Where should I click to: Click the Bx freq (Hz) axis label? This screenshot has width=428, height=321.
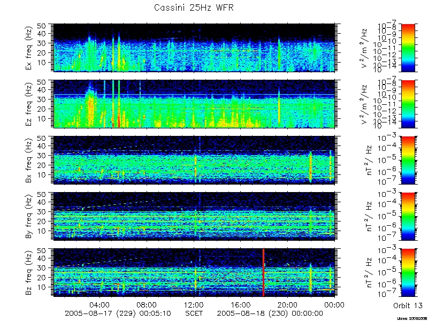[29, 160]
